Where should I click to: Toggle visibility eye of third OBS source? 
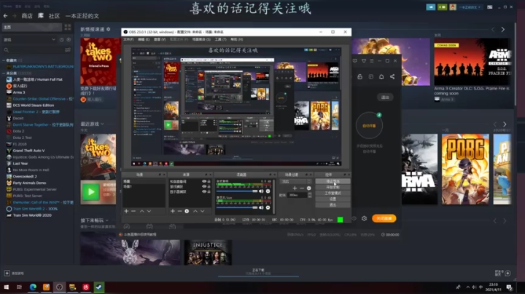[204, 191]
